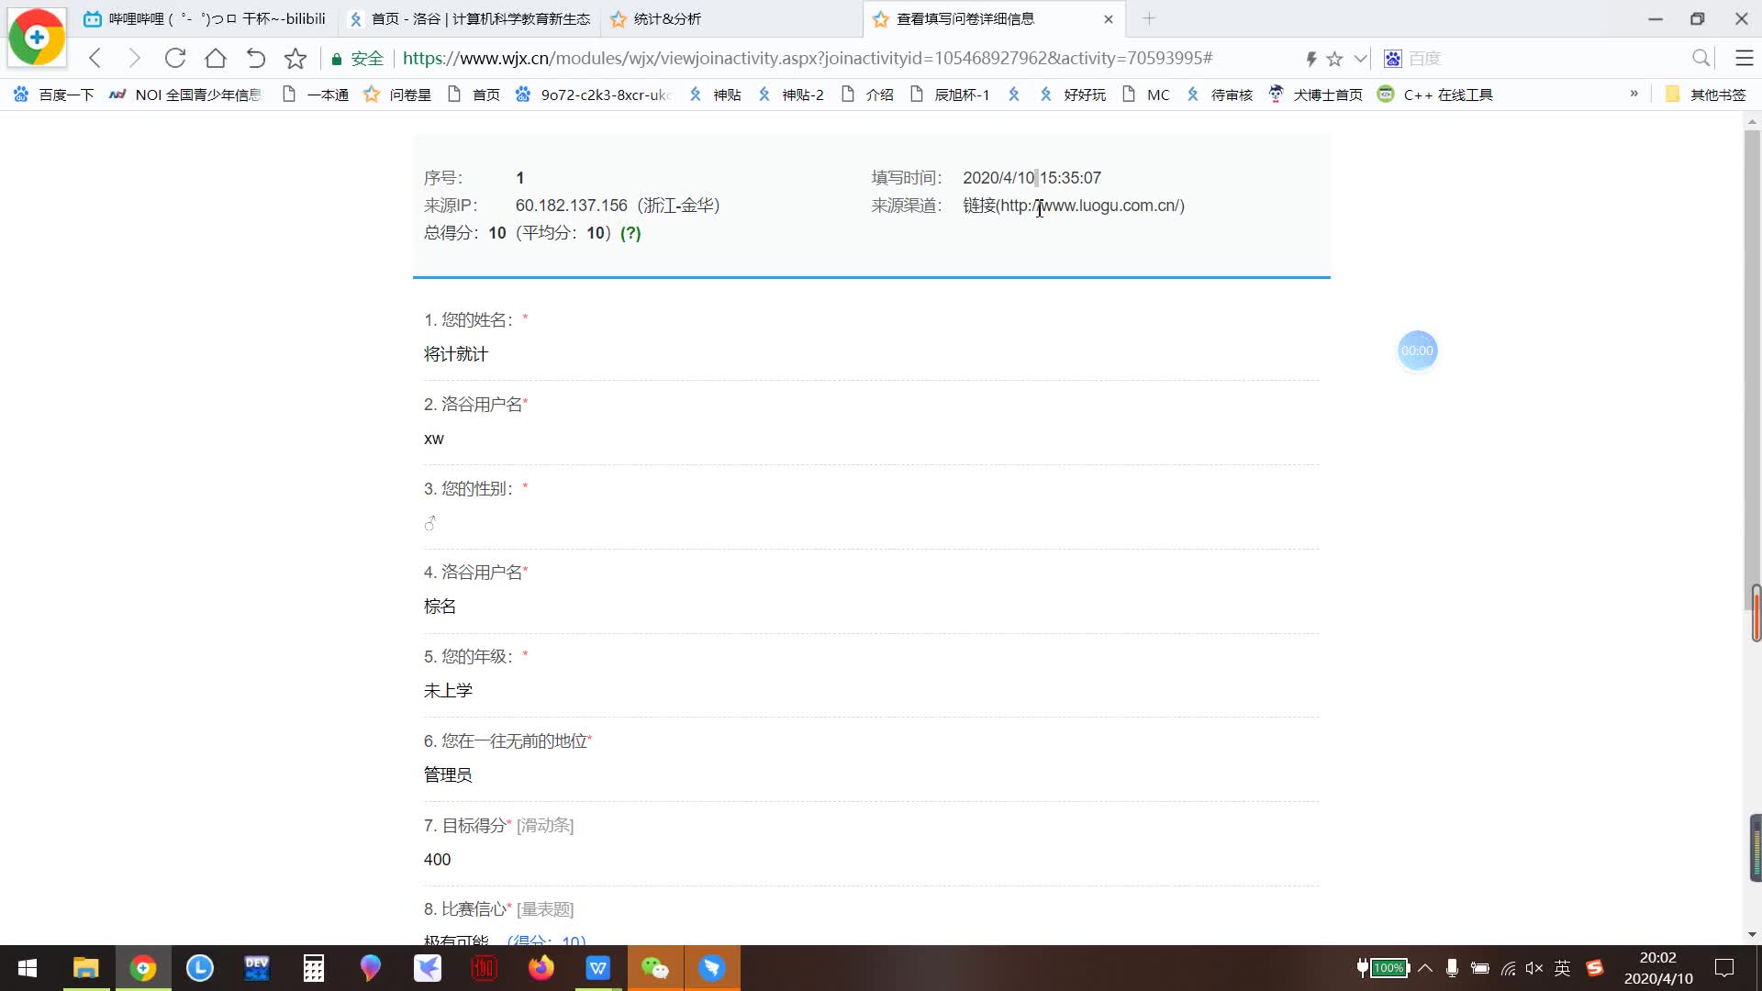1762x991 pixels.
Task: Click the scrollbar down arrow
Action: click(1752, 935)
